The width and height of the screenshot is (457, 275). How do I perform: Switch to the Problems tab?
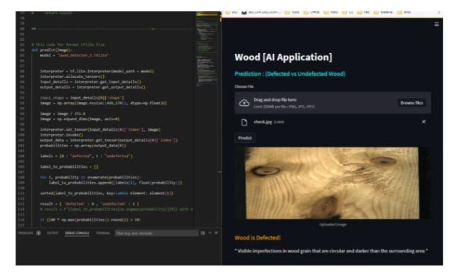tap(25, 233)
